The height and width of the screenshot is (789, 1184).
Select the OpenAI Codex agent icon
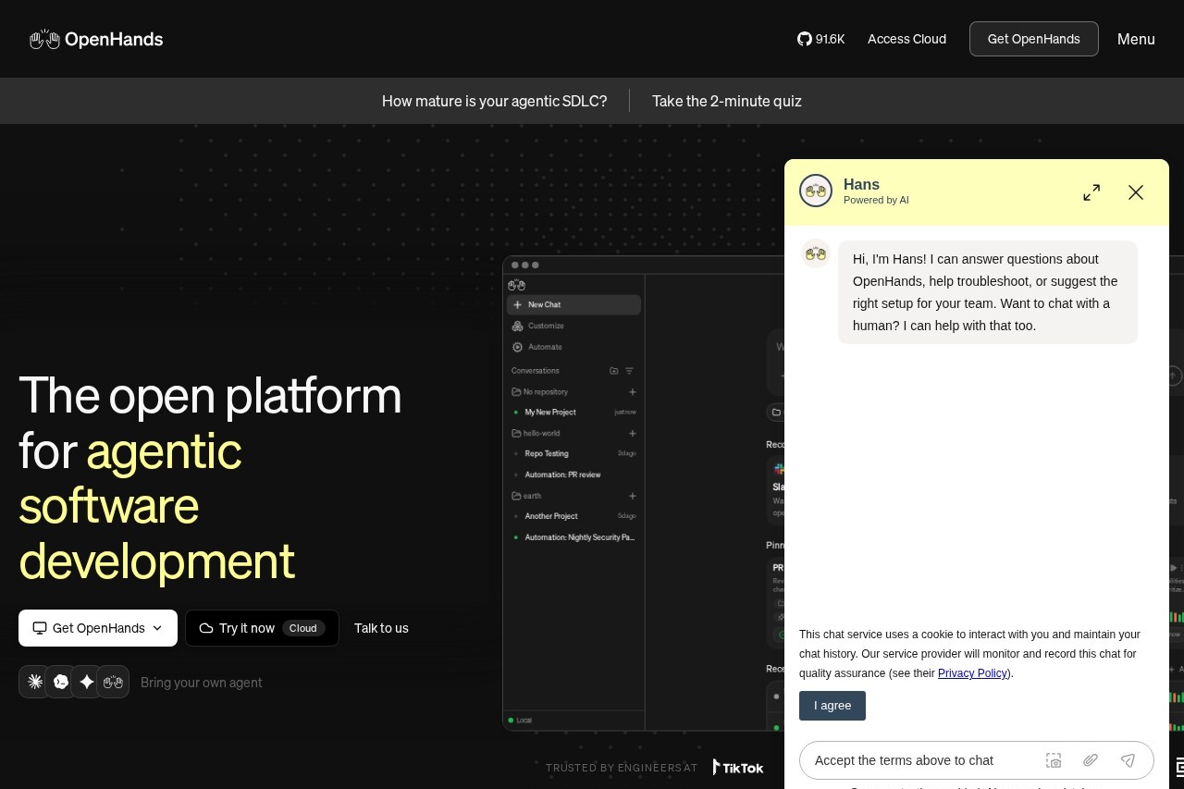tap(61, 682)
